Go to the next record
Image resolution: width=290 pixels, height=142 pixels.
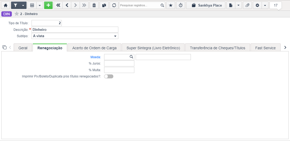pyautogui.click(x=75, y=5)
